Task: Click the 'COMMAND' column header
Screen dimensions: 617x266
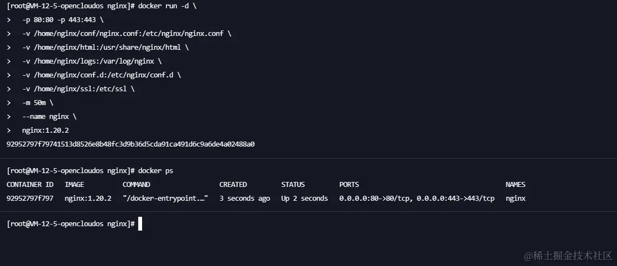Action: tap(136, 185)
